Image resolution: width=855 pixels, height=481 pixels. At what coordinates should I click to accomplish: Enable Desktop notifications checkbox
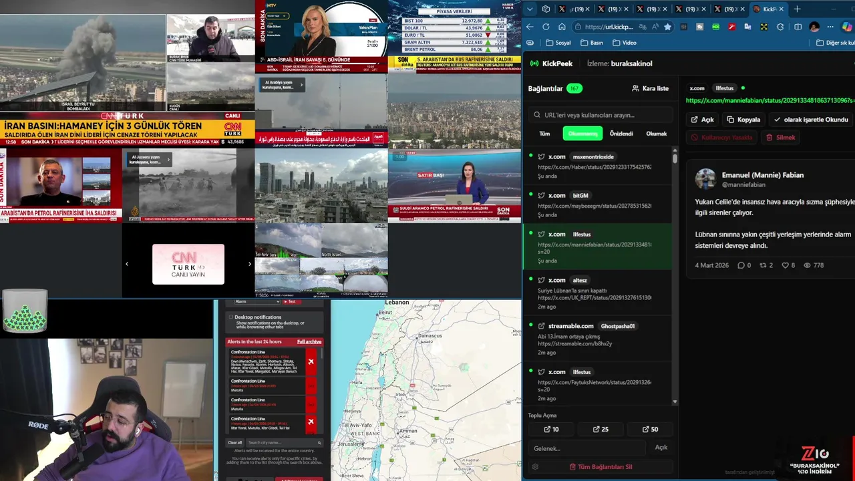point(231,317)
